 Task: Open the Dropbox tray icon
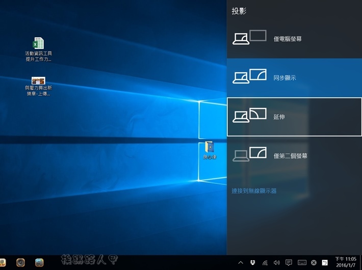[x=253, y=262]
